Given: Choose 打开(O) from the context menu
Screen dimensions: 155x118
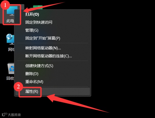Looking at the screenshot, I should (32, 14).
